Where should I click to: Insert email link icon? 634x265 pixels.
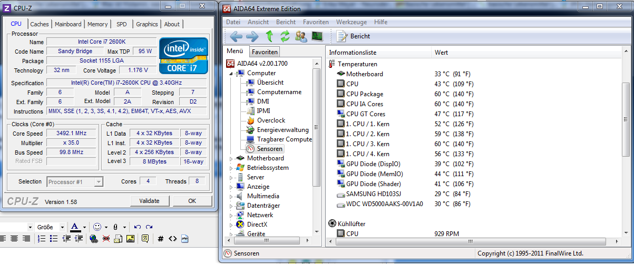118,239
